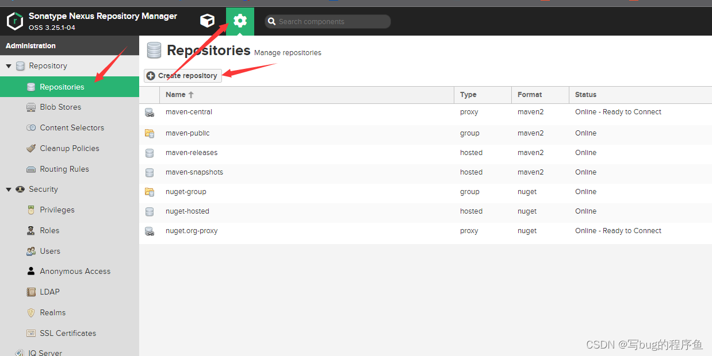Click the LDAP book icon
The width and height of the screenshot is (712, 356).
click(31, 292)
